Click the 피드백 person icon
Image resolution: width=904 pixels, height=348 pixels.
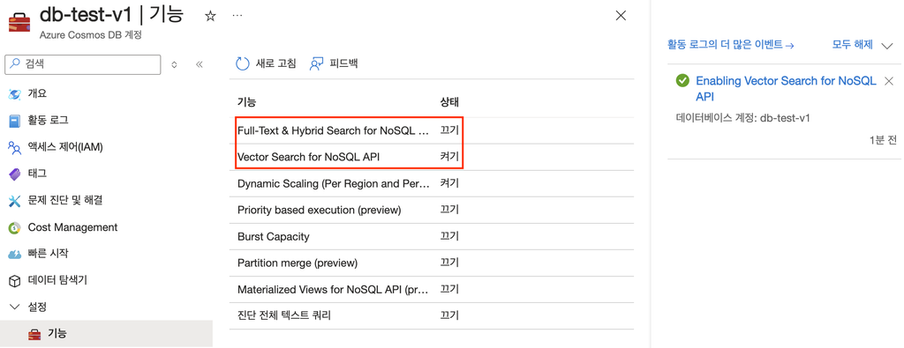coord(316,63)
